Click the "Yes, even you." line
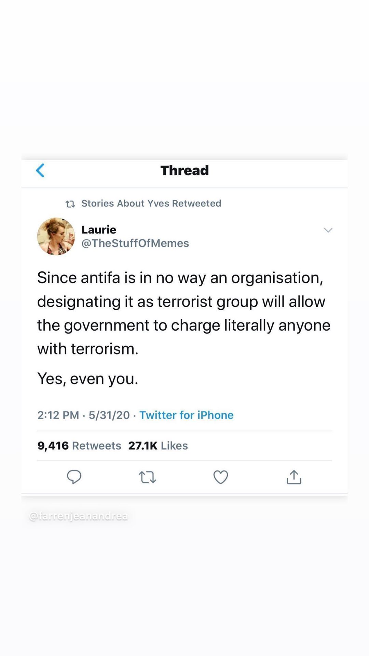Image resolution: width=369 pixels, height=656 pixels. (88, 379)
